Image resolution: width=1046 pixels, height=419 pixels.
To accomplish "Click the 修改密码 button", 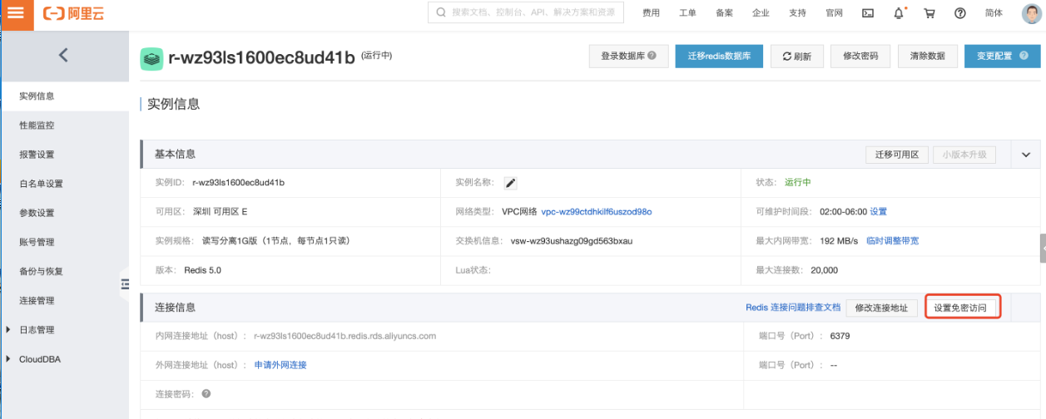I will tap(860, 56).
